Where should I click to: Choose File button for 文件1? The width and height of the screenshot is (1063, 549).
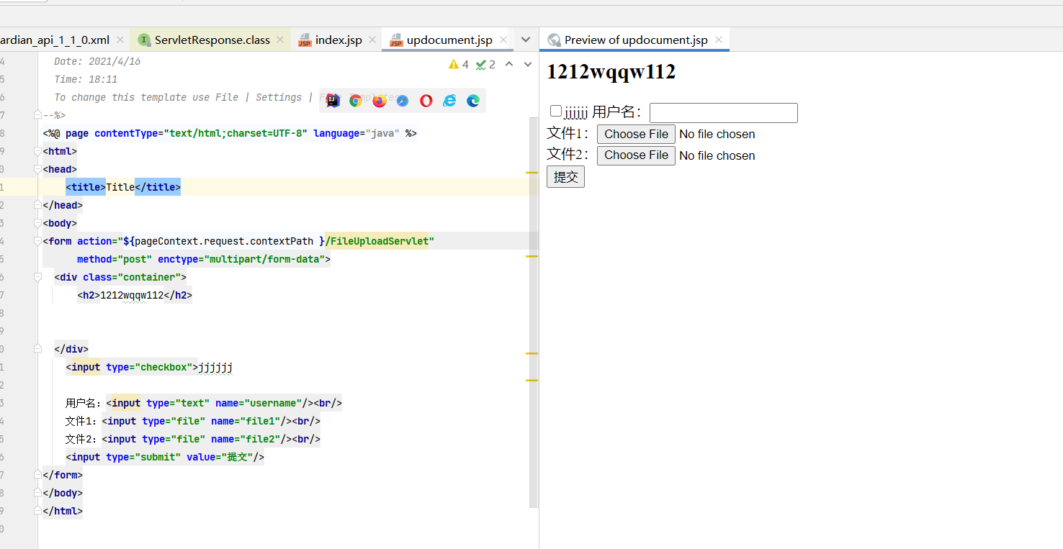pyautogui.click(x=636, y=134)
